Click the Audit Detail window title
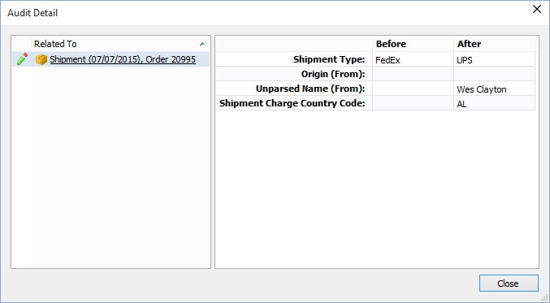The height and width of the screenshot is (303, 550). coord(32,13)
